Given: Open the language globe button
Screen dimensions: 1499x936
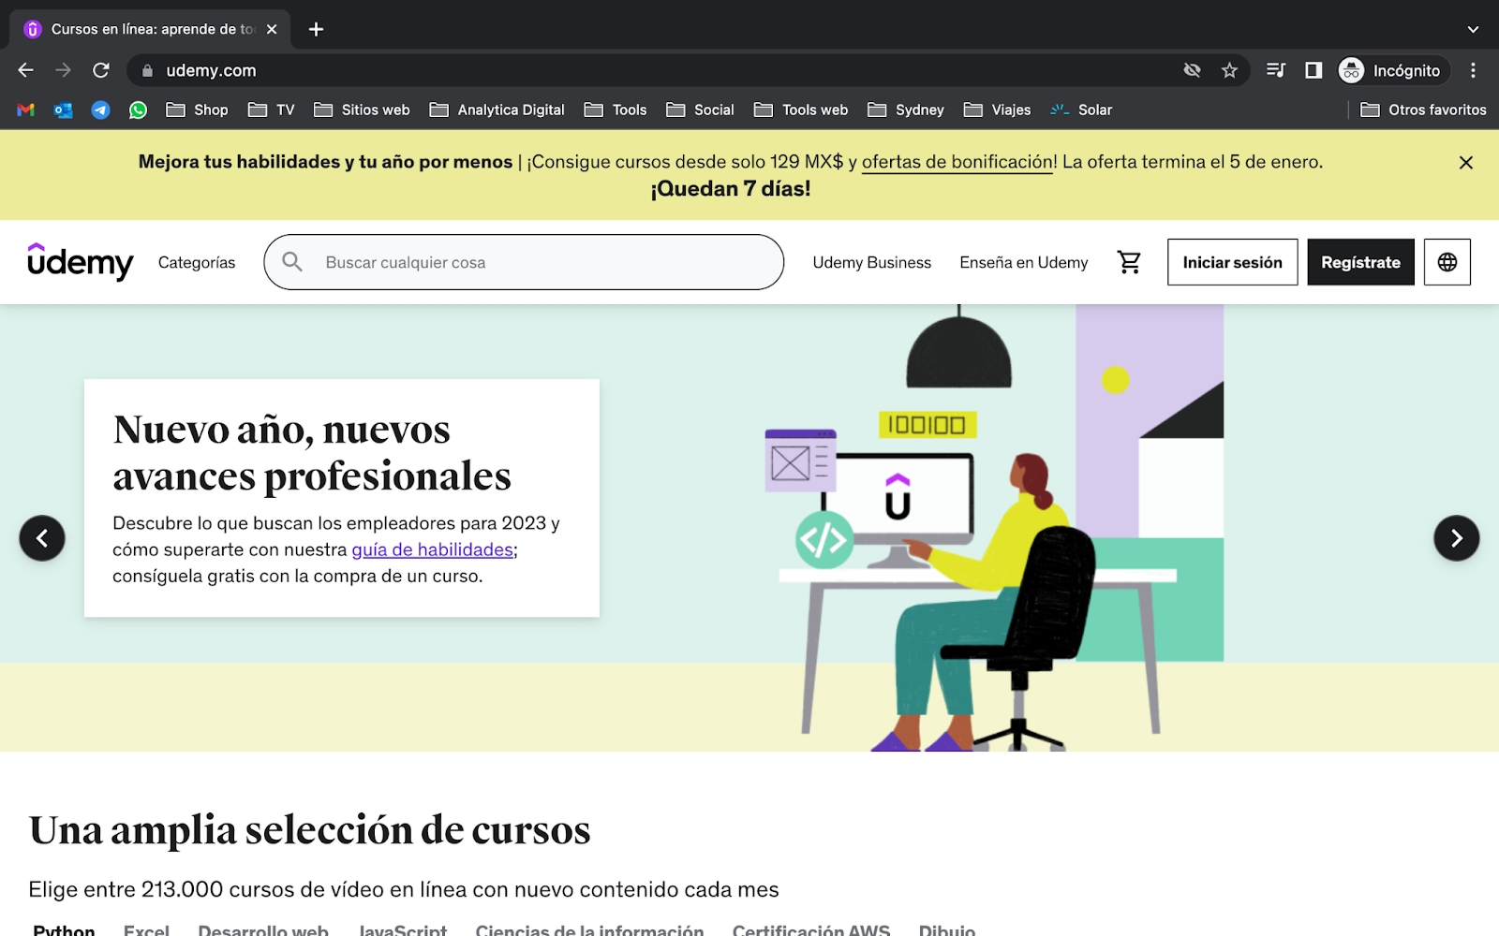Looking at the screenshot, I should [1447, 262].
